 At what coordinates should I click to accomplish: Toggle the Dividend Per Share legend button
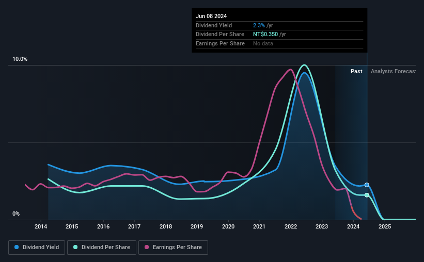(x=102, y=248)
